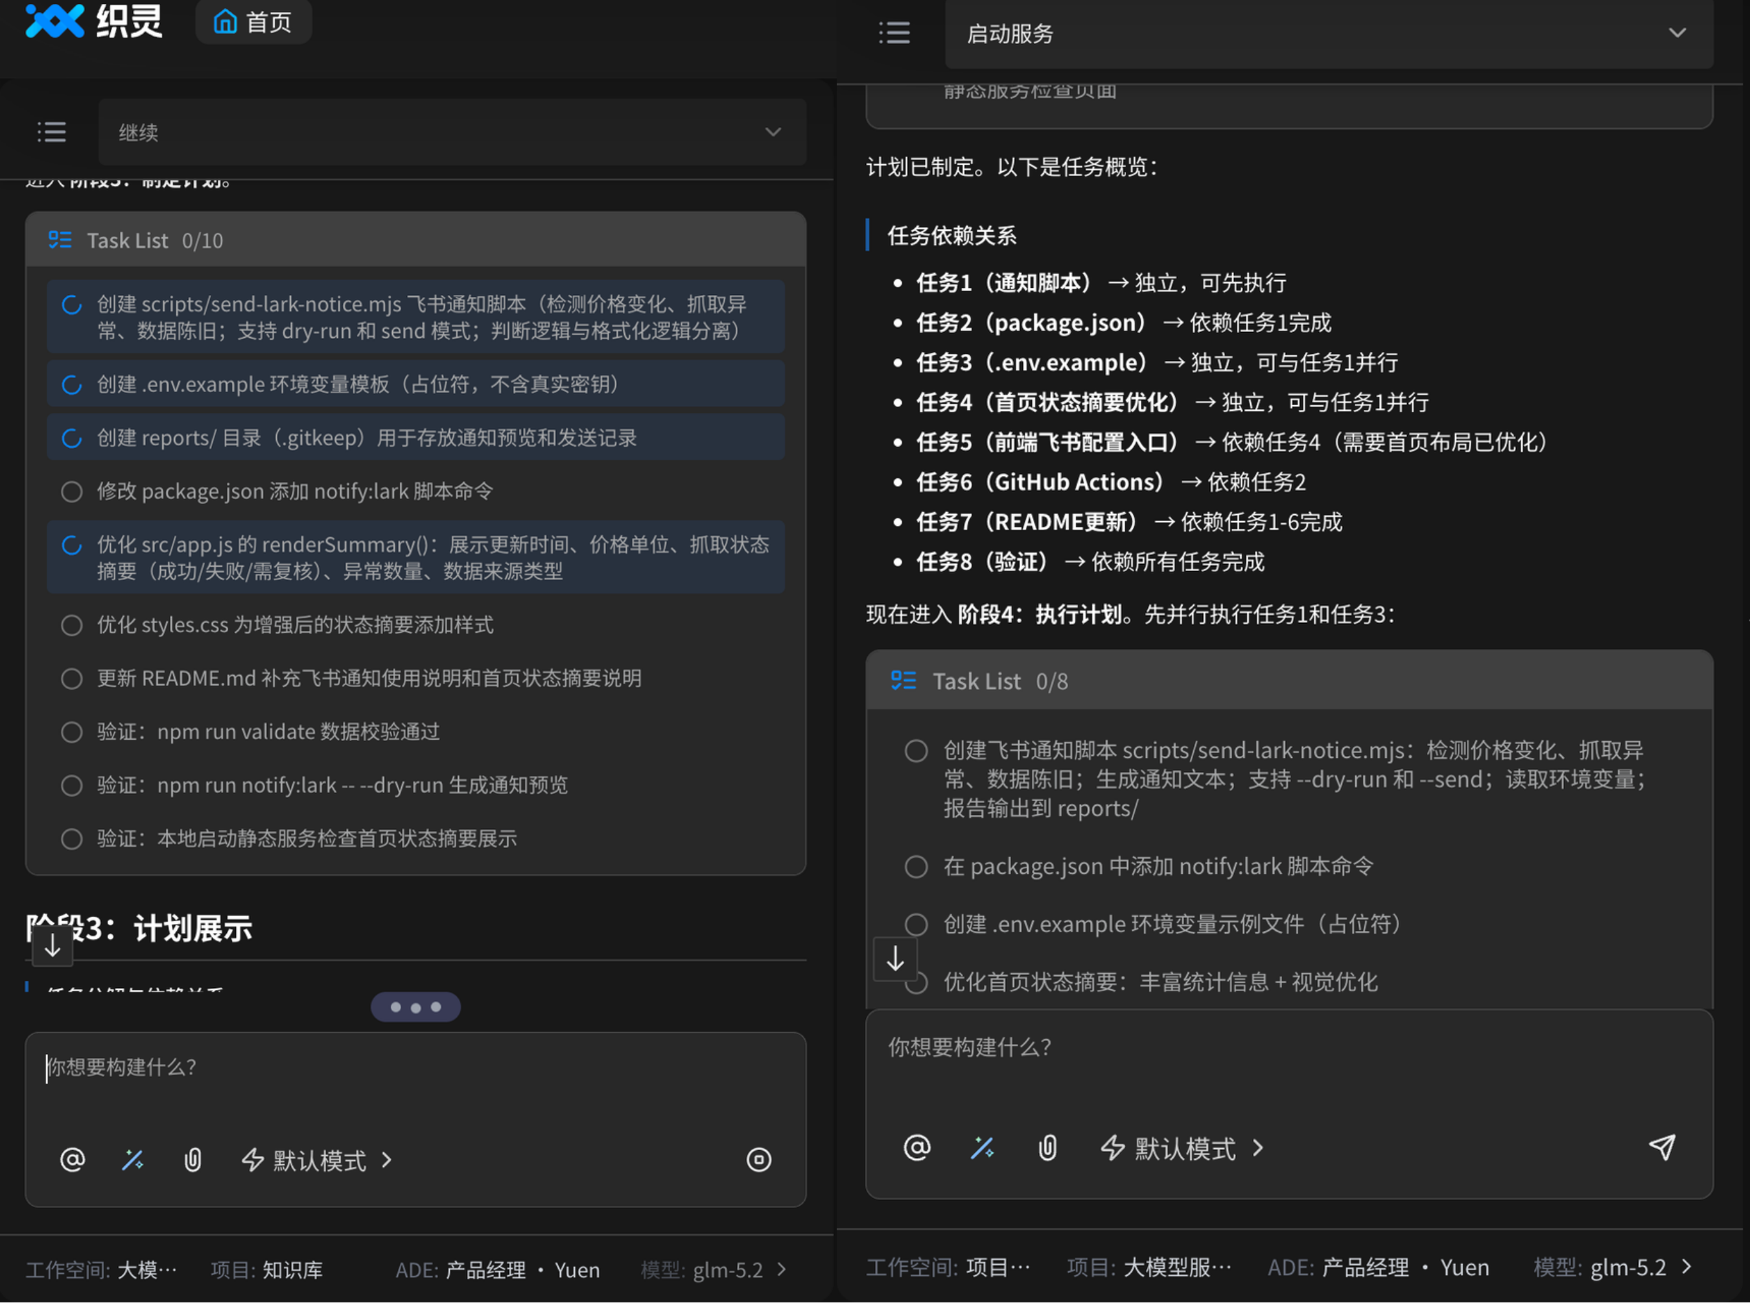Click the 任务依赖关系 heading
The height and width of the screenshot is (1305, 1750).
click(x=951, y=235)
